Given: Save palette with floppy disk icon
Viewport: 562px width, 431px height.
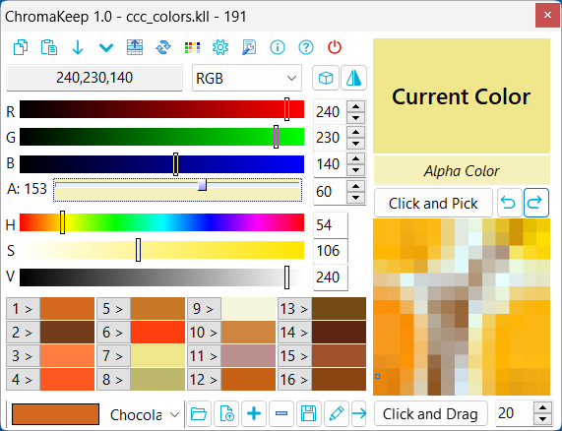Looking at the screenshot, I should point(309,414).
